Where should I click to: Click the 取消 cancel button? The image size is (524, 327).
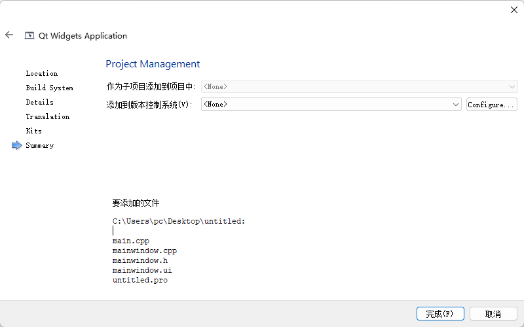[x=493, y=314]
